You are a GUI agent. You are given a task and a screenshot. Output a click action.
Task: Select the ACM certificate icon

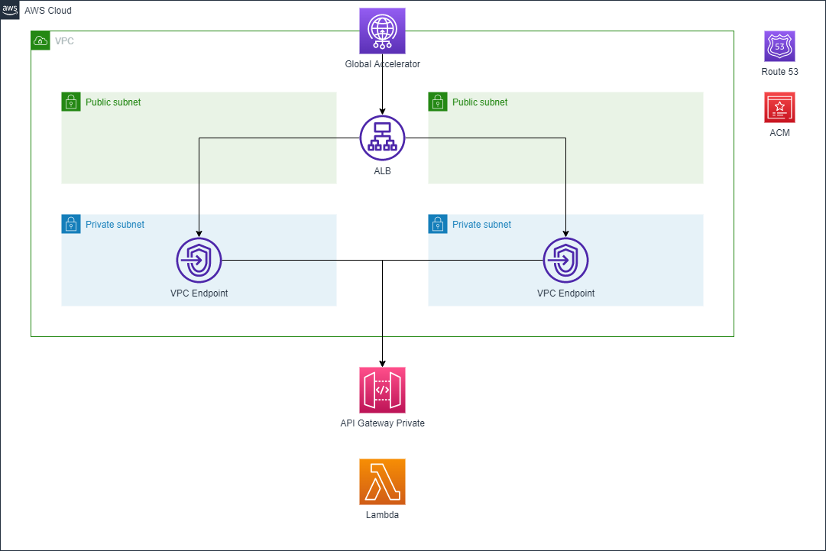tap(779, 107)
